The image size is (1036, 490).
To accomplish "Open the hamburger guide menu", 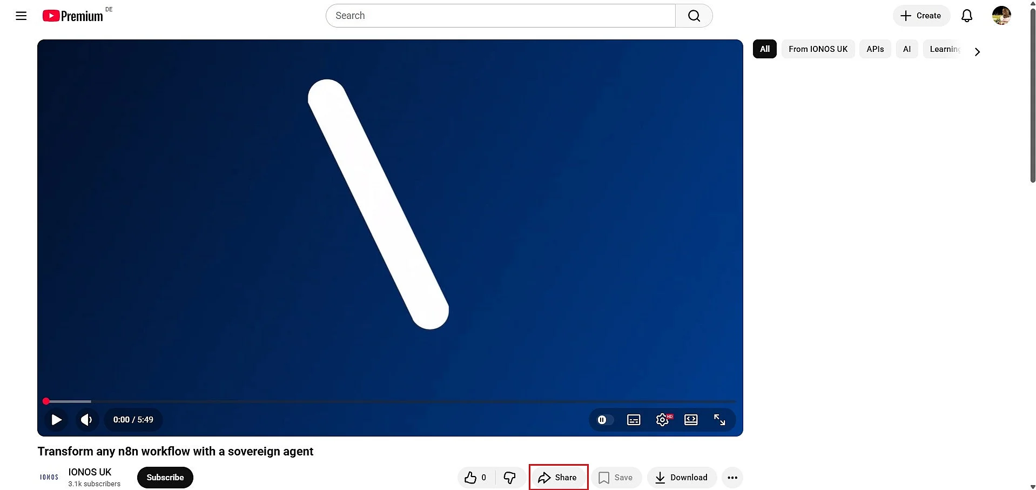I will pyautogui.click(x=21, y=16).
